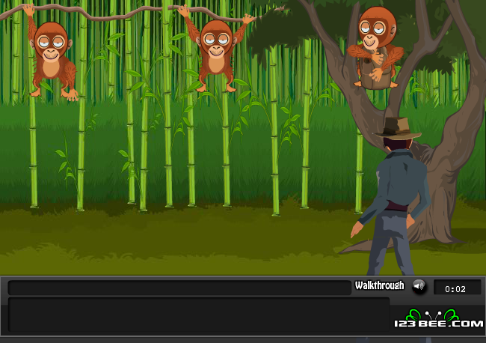The image size is (486, 343).
Task: Click the monkey hanging with both arms
Action: coord(216,49)
